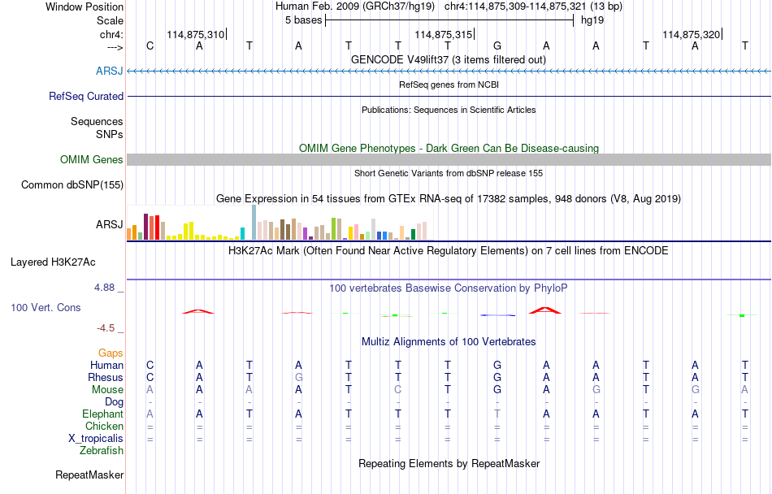Click the H3K27Ac Mark track title
The height and width of the screenshot is (494, 772).
point(448,250)
